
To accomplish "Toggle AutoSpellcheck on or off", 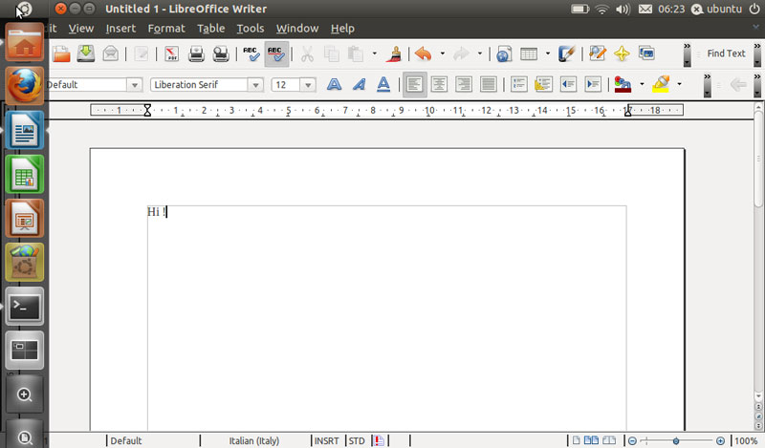I will point(276,54).
